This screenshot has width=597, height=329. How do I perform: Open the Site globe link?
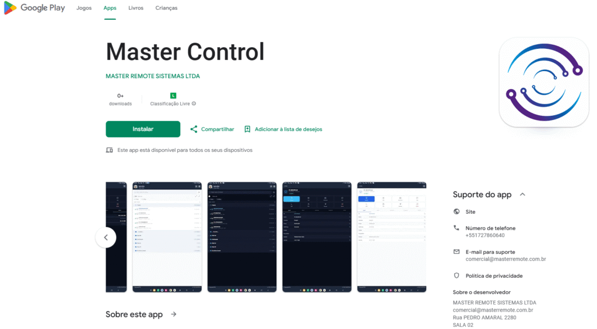[456, 212]
